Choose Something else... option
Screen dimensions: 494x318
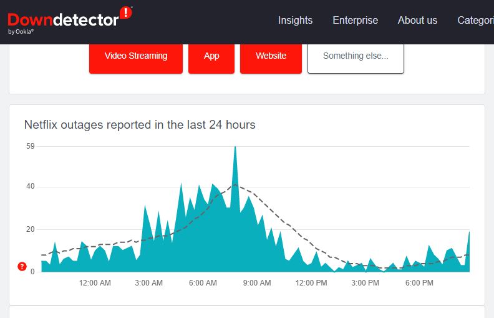356,58
